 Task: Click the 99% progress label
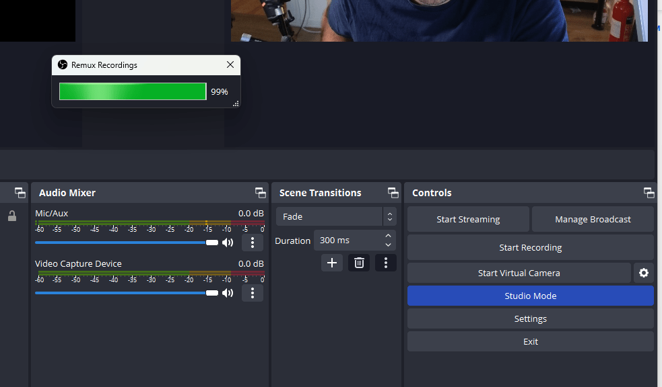[x=219, y=92]
